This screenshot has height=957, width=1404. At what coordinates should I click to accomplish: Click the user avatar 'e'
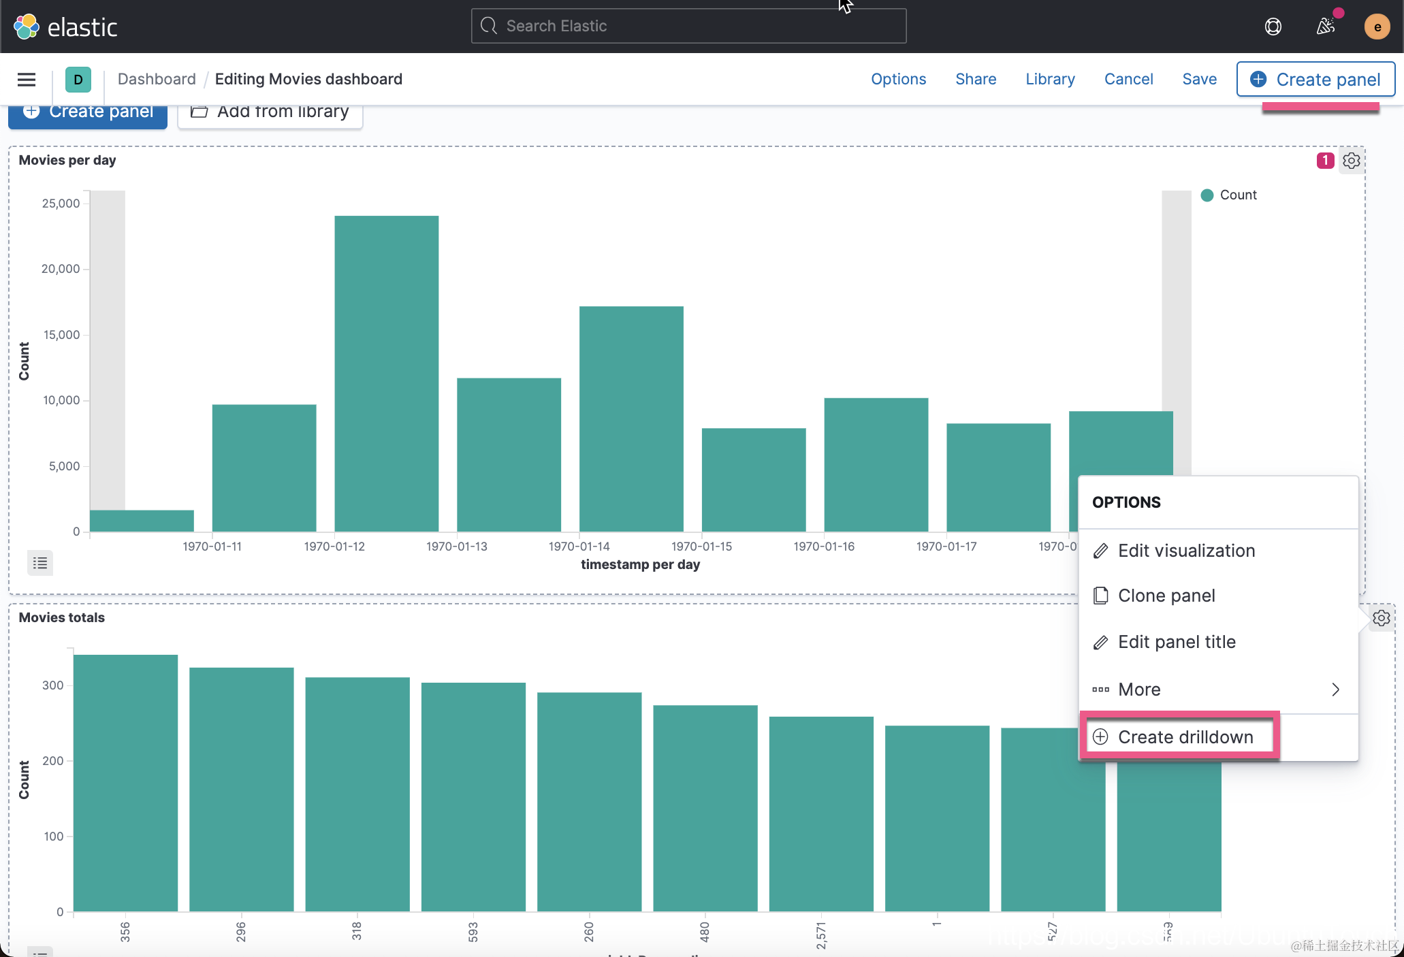click(x=1377, y=27)
